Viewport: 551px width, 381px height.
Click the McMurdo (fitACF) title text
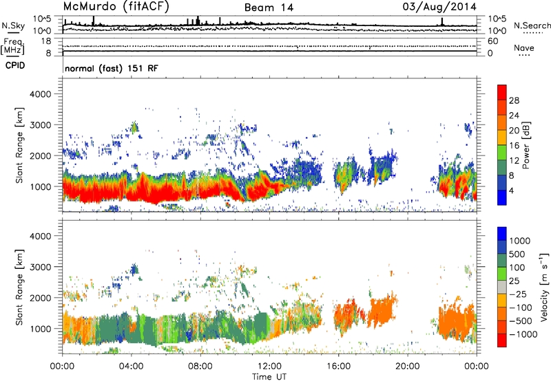click(x=116, y=7)
